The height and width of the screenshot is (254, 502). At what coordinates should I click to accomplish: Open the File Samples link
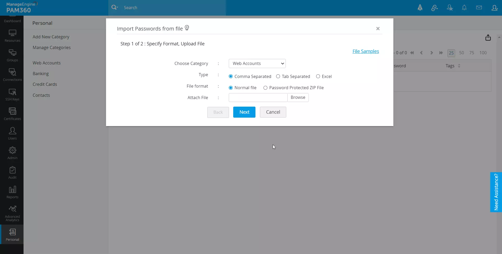point(366,51)
